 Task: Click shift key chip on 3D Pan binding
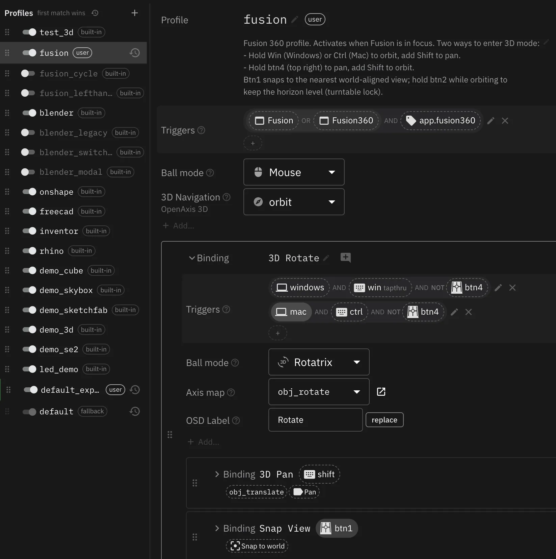(319, 474)
